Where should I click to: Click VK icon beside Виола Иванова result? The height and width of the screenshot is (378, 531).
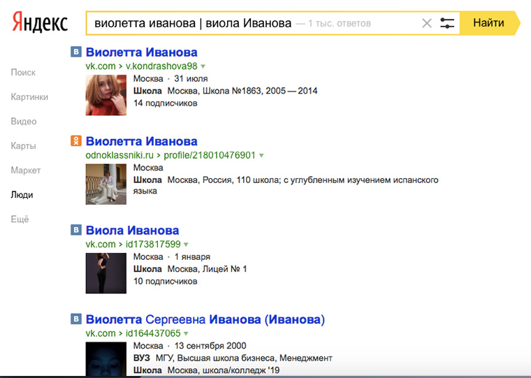pyautogui.click(x=77, y=231)
